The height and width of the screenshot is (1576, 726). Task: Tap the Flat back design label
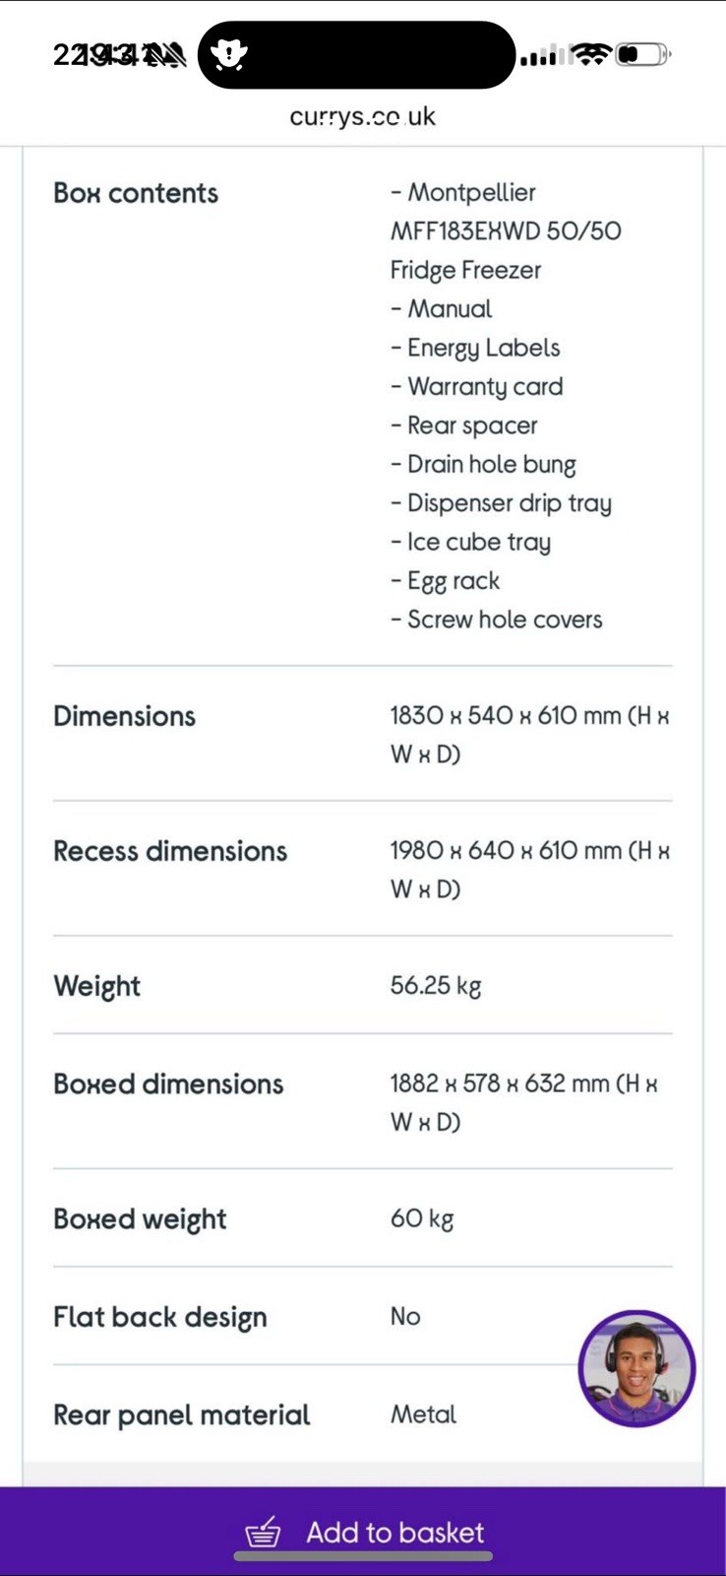tap(160, 1317)
